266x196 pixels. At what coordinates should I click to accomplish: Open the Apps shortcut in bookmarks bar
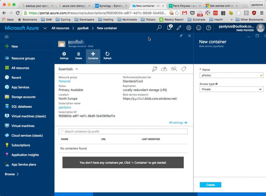pyautogui.click(x=8, y=19)
